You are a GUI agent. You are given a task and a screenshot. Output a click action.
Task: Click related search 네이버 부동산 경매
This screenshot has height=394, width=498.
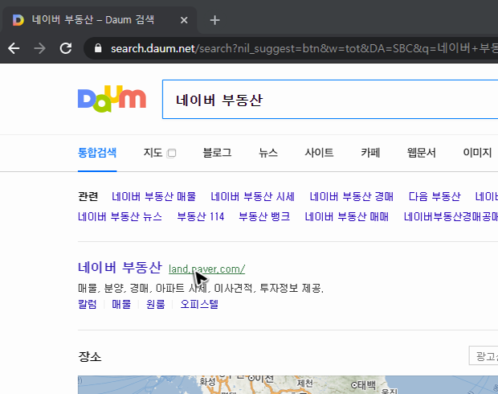(x=352, y=196)
